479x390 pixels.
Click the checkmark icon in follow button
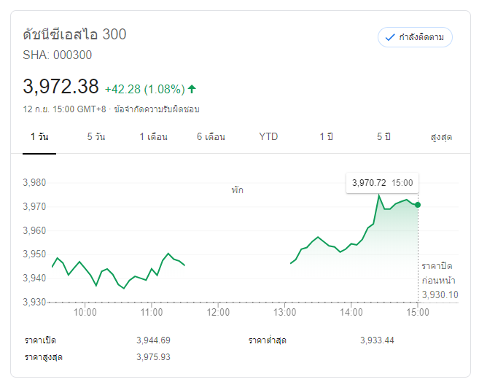[x=389, y=37]
